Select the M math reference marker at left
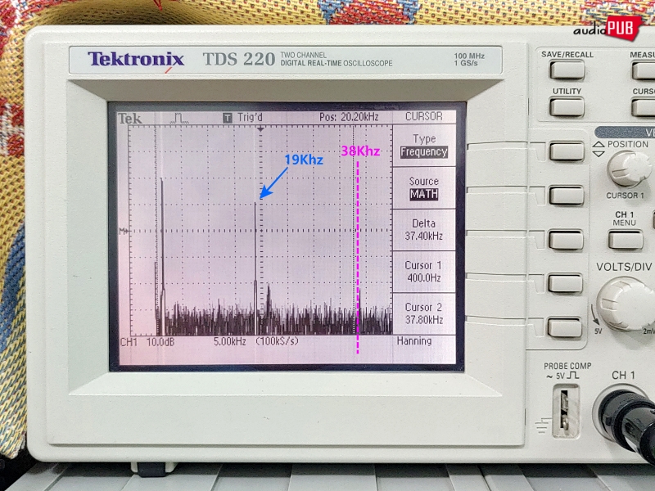Viewport: 655px width, 491px height. click(x=124, y=231)
